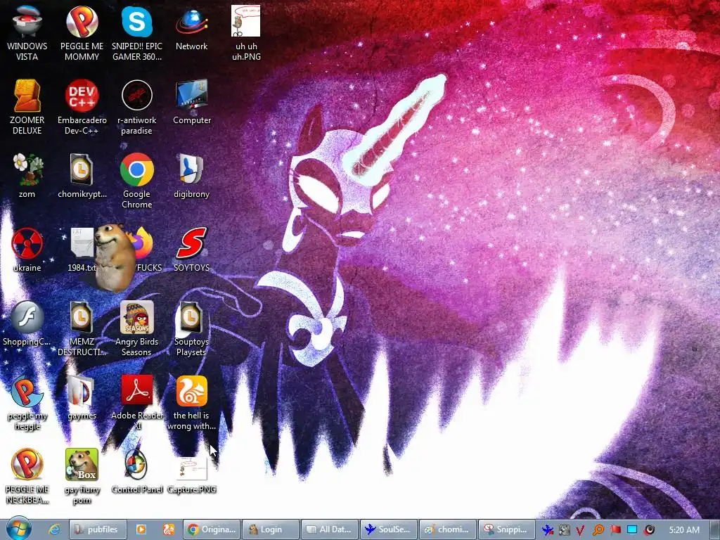This screenshot has width=720, height=540.
Task: Launch the zom Plants vs Zombies icon
Action: 27,175
